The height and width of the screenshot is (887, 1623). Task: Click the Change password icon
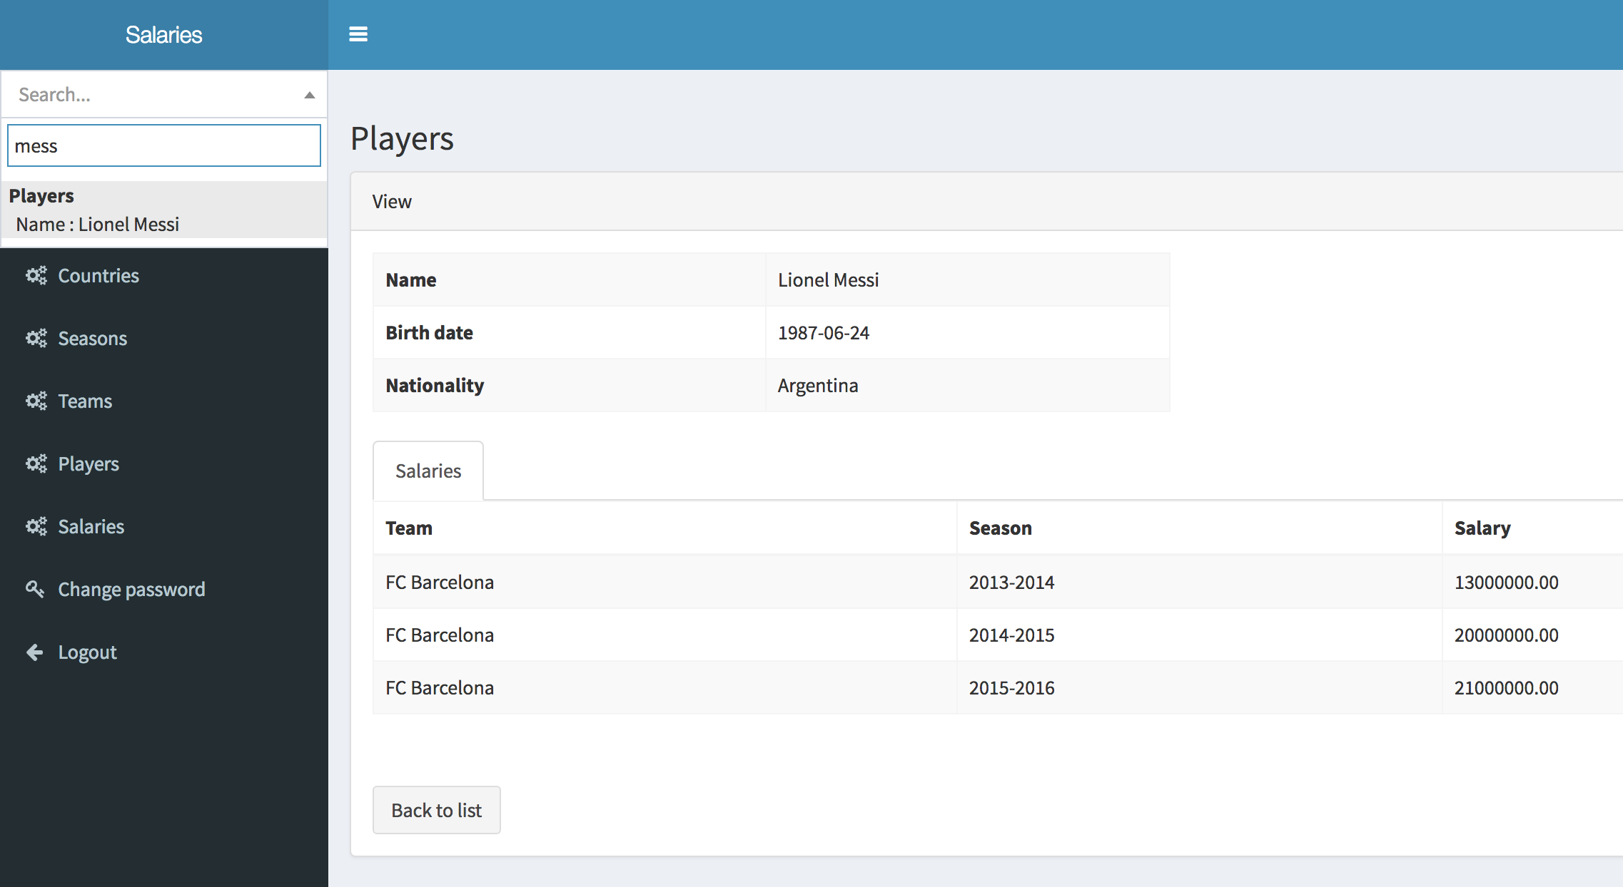point(34,590)
